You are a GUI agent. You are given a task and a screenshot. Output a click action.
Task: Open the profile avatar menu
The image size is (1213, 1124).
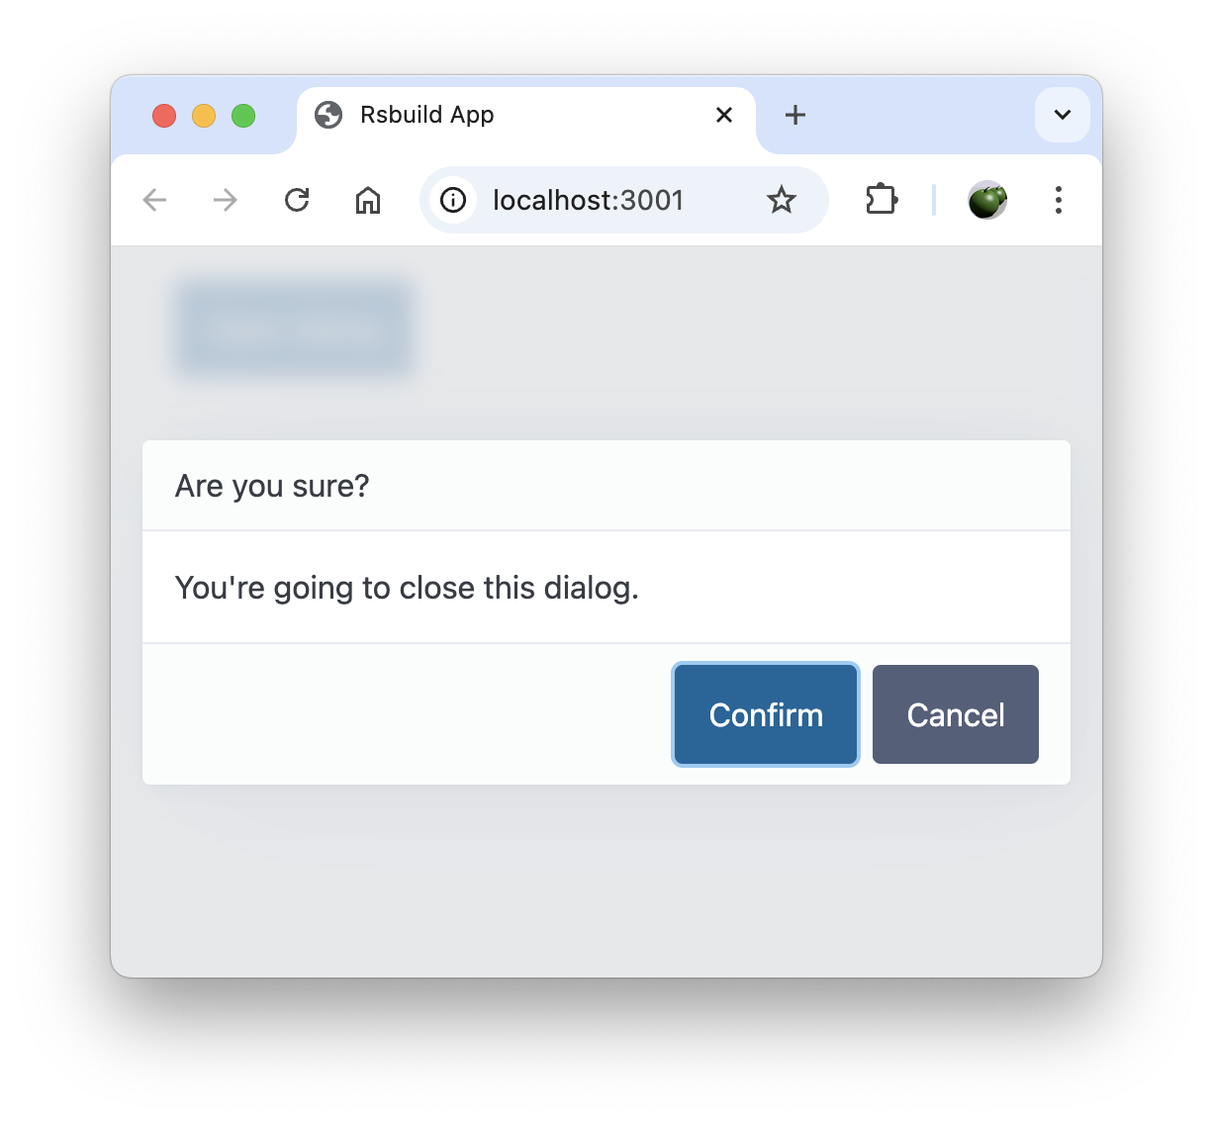pos(987,200)
